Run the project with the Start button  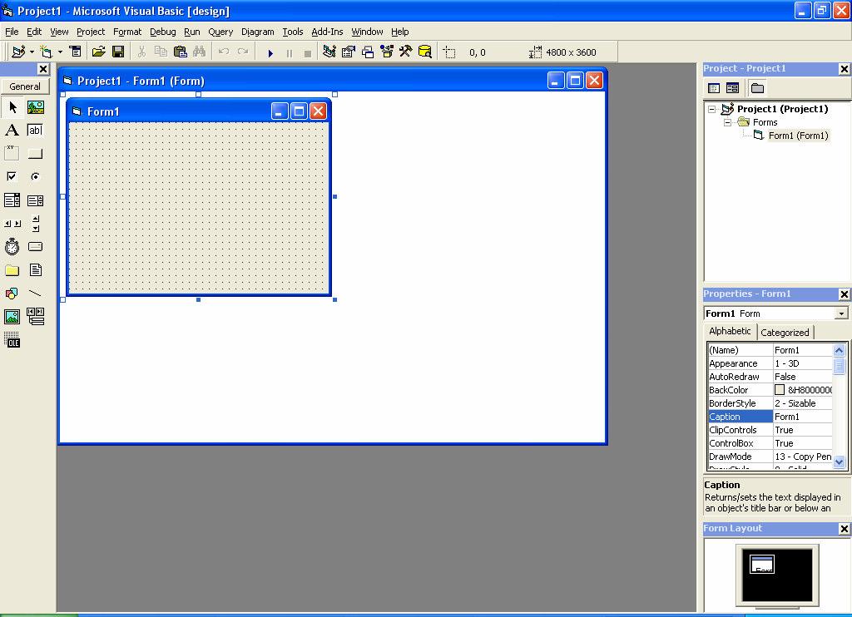tap(270, 52)
